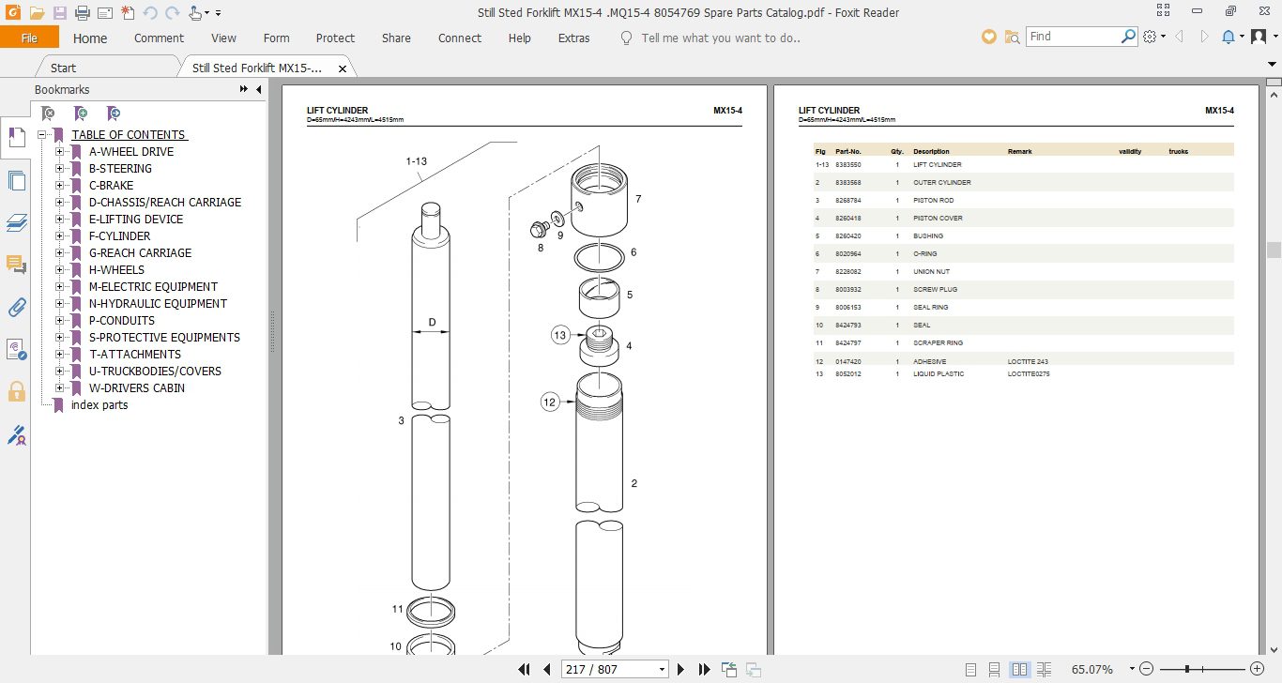Viewport: 1282px width, 683px height.
Task: Go to the next page arrow
Action: click(681, 669)
